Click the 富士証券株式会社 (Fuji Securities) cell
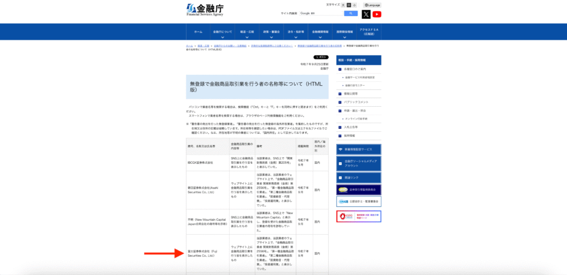This screenshot has height=275, width=567. pyautogui.click(x=208, y=253)
